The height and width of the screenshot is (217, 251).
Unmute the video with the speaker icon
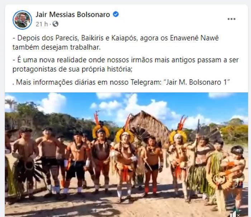point(234,214)
